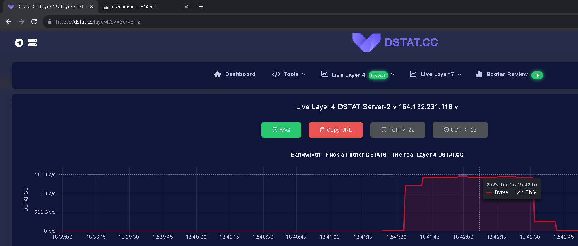Click the DSTAT.CC logo
Viewport: 578px width, 246px height.
tap(395, 43)
